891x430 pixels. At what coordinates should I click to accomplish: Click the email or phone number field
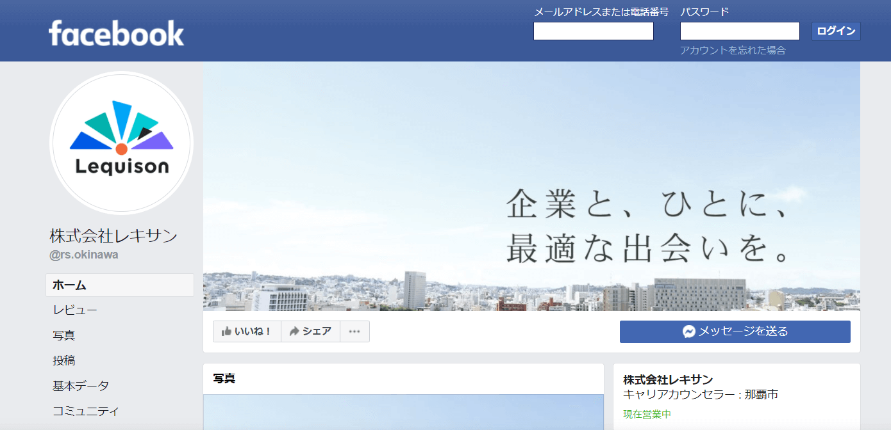(594, 31)
